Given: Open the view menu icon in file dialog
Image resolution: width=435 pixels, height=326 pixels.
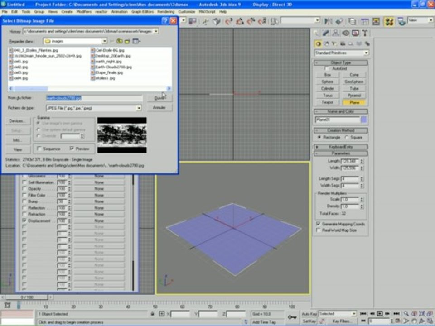Looking at the screenshot, I should coord(136,41).
